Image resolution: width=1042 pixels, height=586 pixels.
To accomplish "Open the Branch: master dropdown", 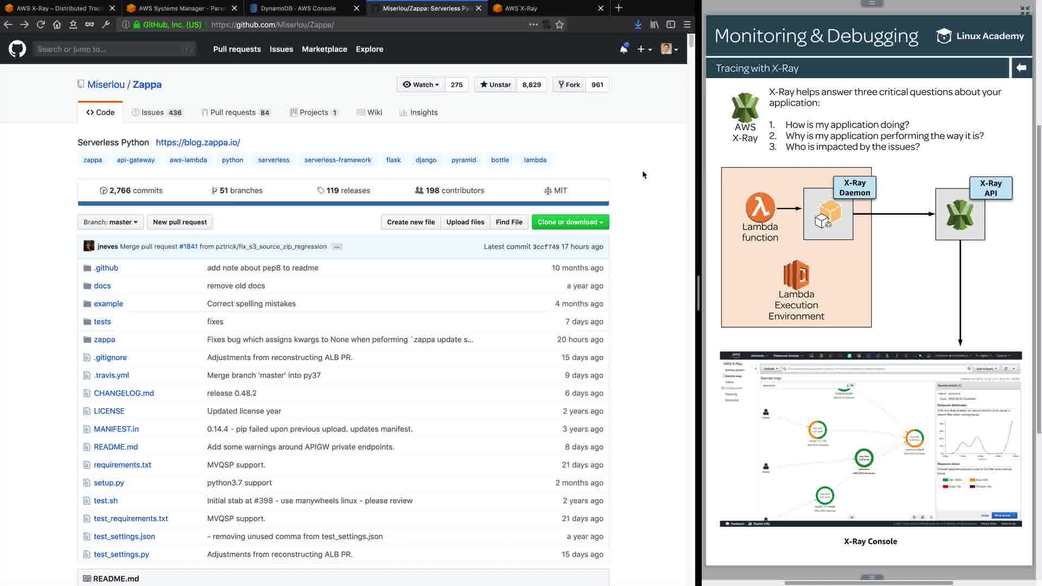I will (110, 222).
